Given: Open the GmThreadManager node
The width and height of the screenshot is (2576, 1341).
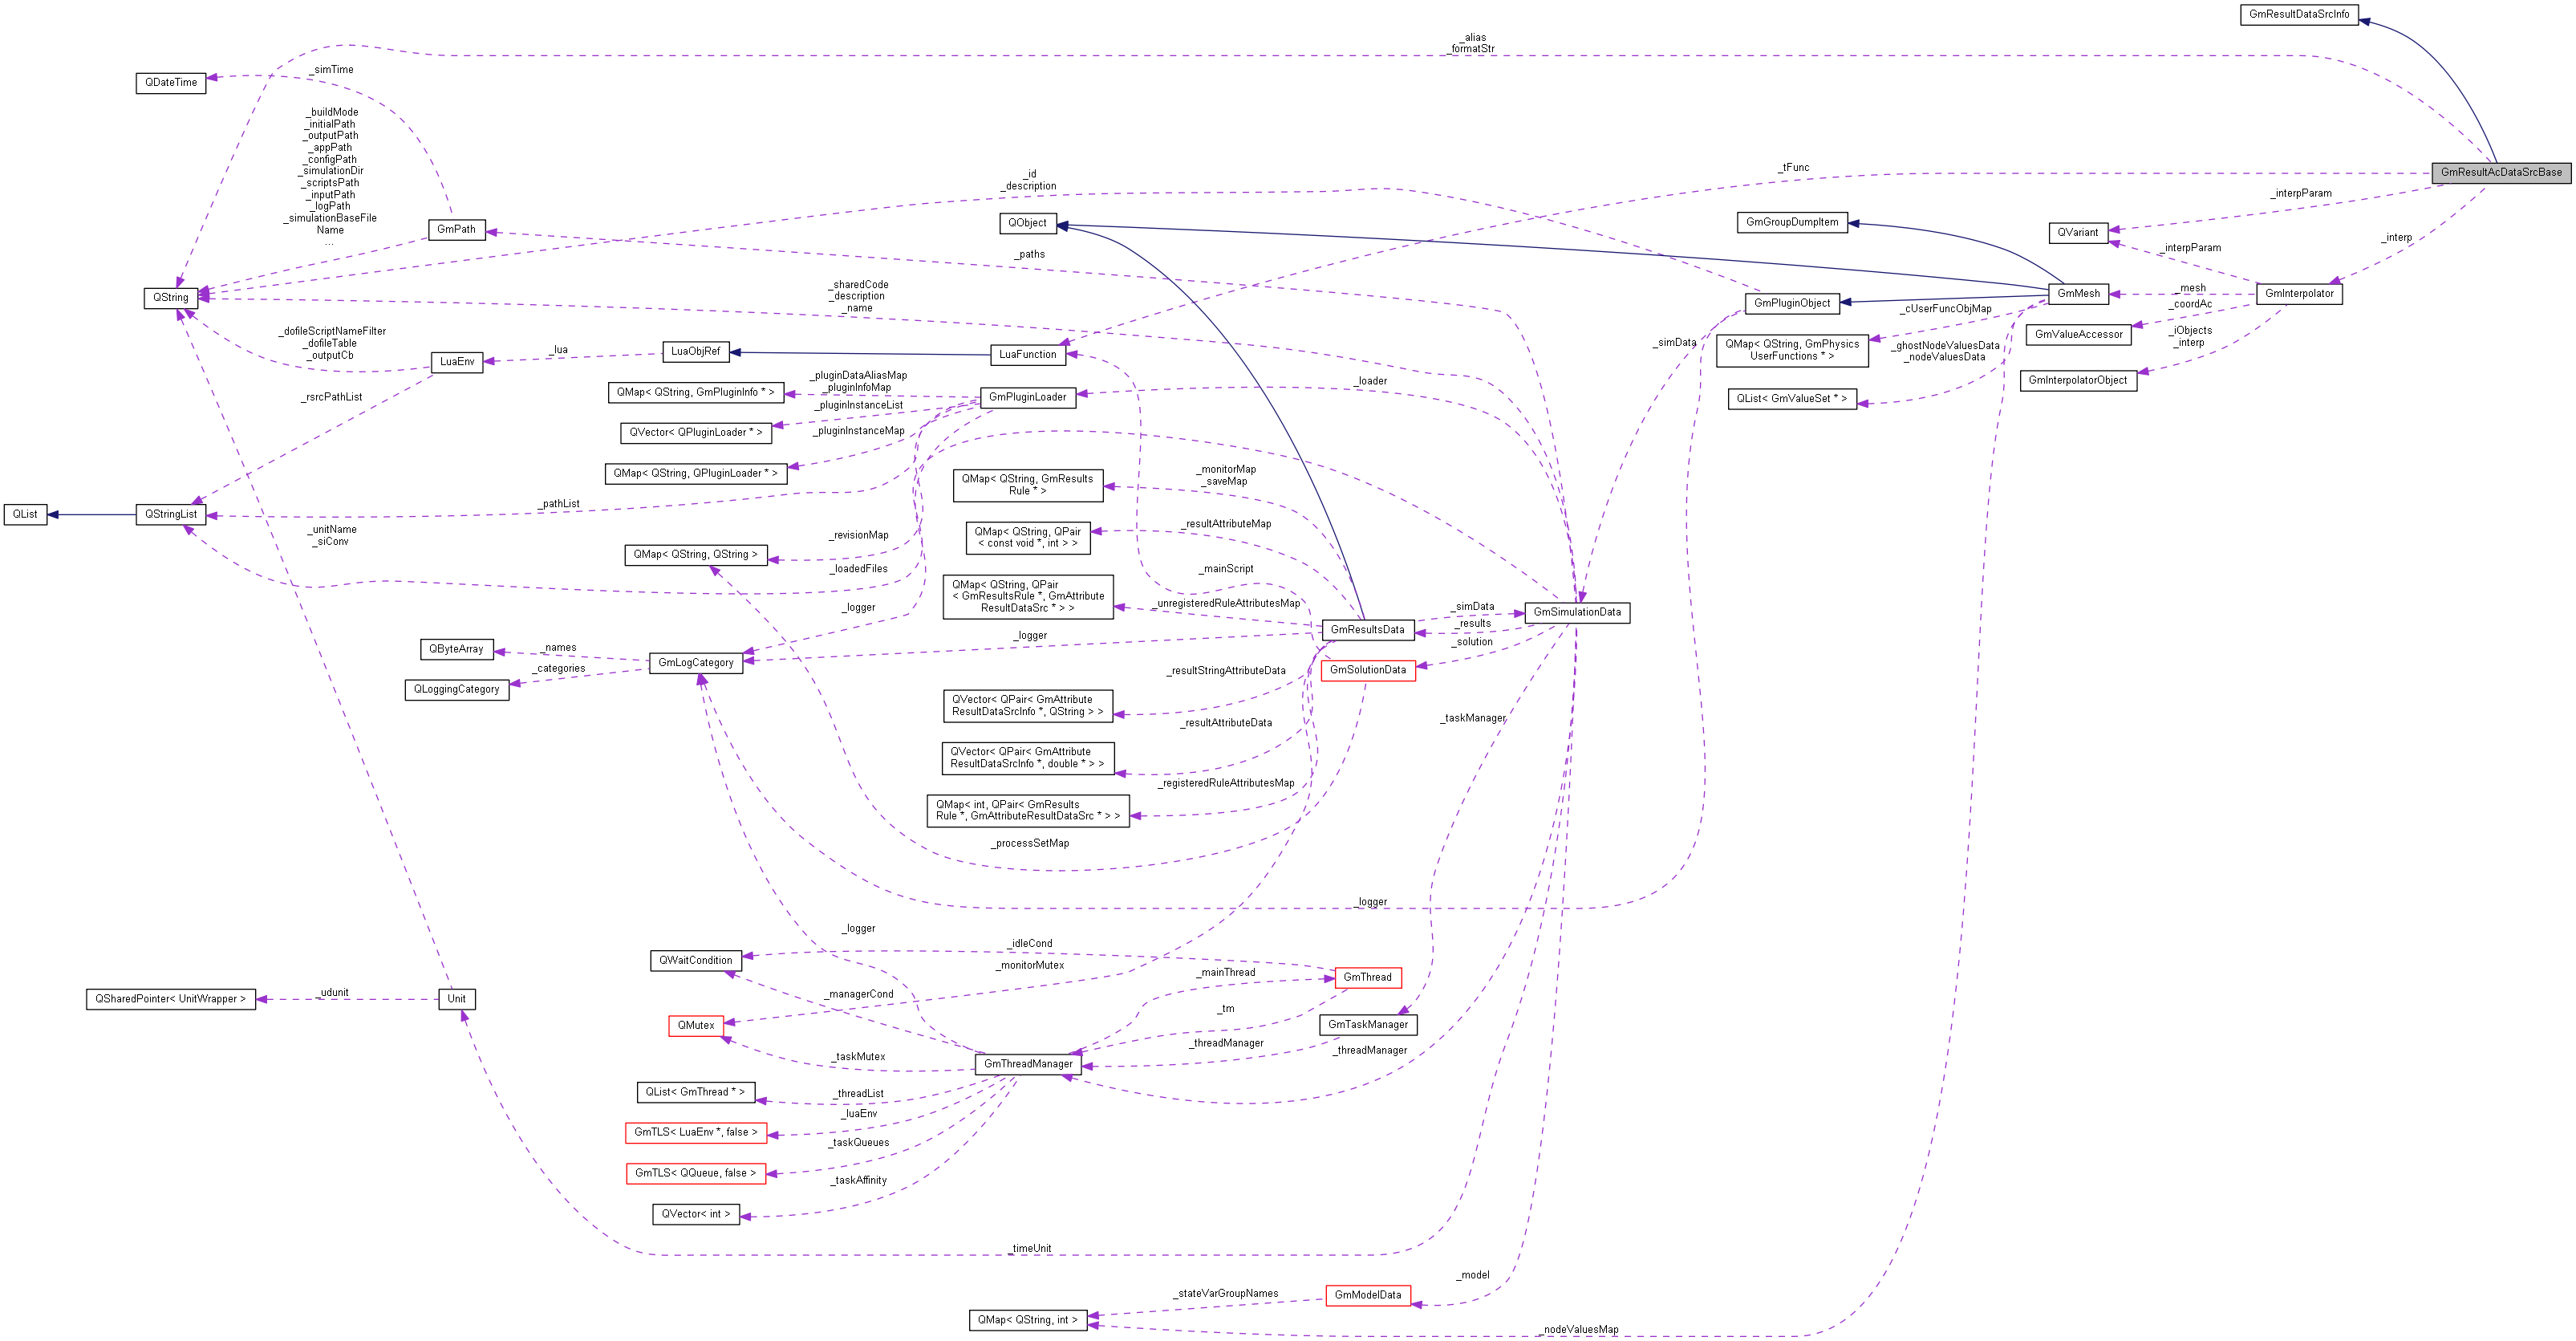Looking at the screenshot, I should coord(1027,1065).
